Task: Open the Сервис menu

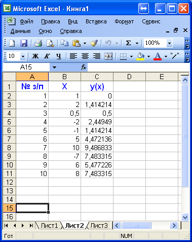Action: 151,21
